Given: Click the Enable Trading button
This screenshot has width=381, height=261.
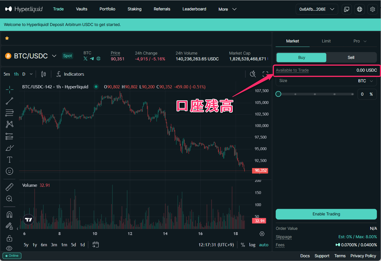Looking at the screenshot, I should tap(326, 214).
